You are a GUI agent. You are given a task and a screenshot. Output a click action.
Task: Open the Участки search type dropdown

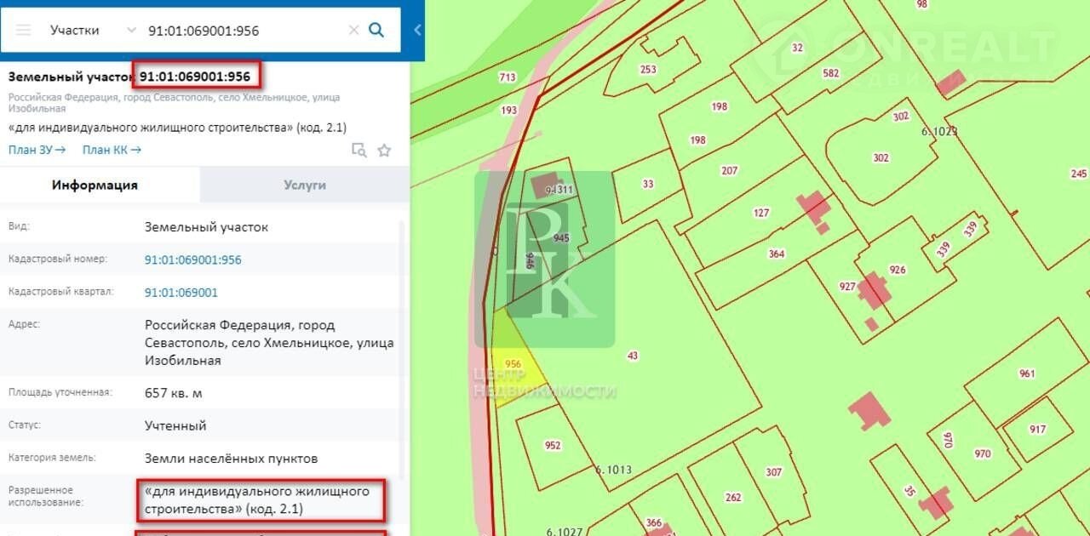pyautogui.click(x=92, y=31)
